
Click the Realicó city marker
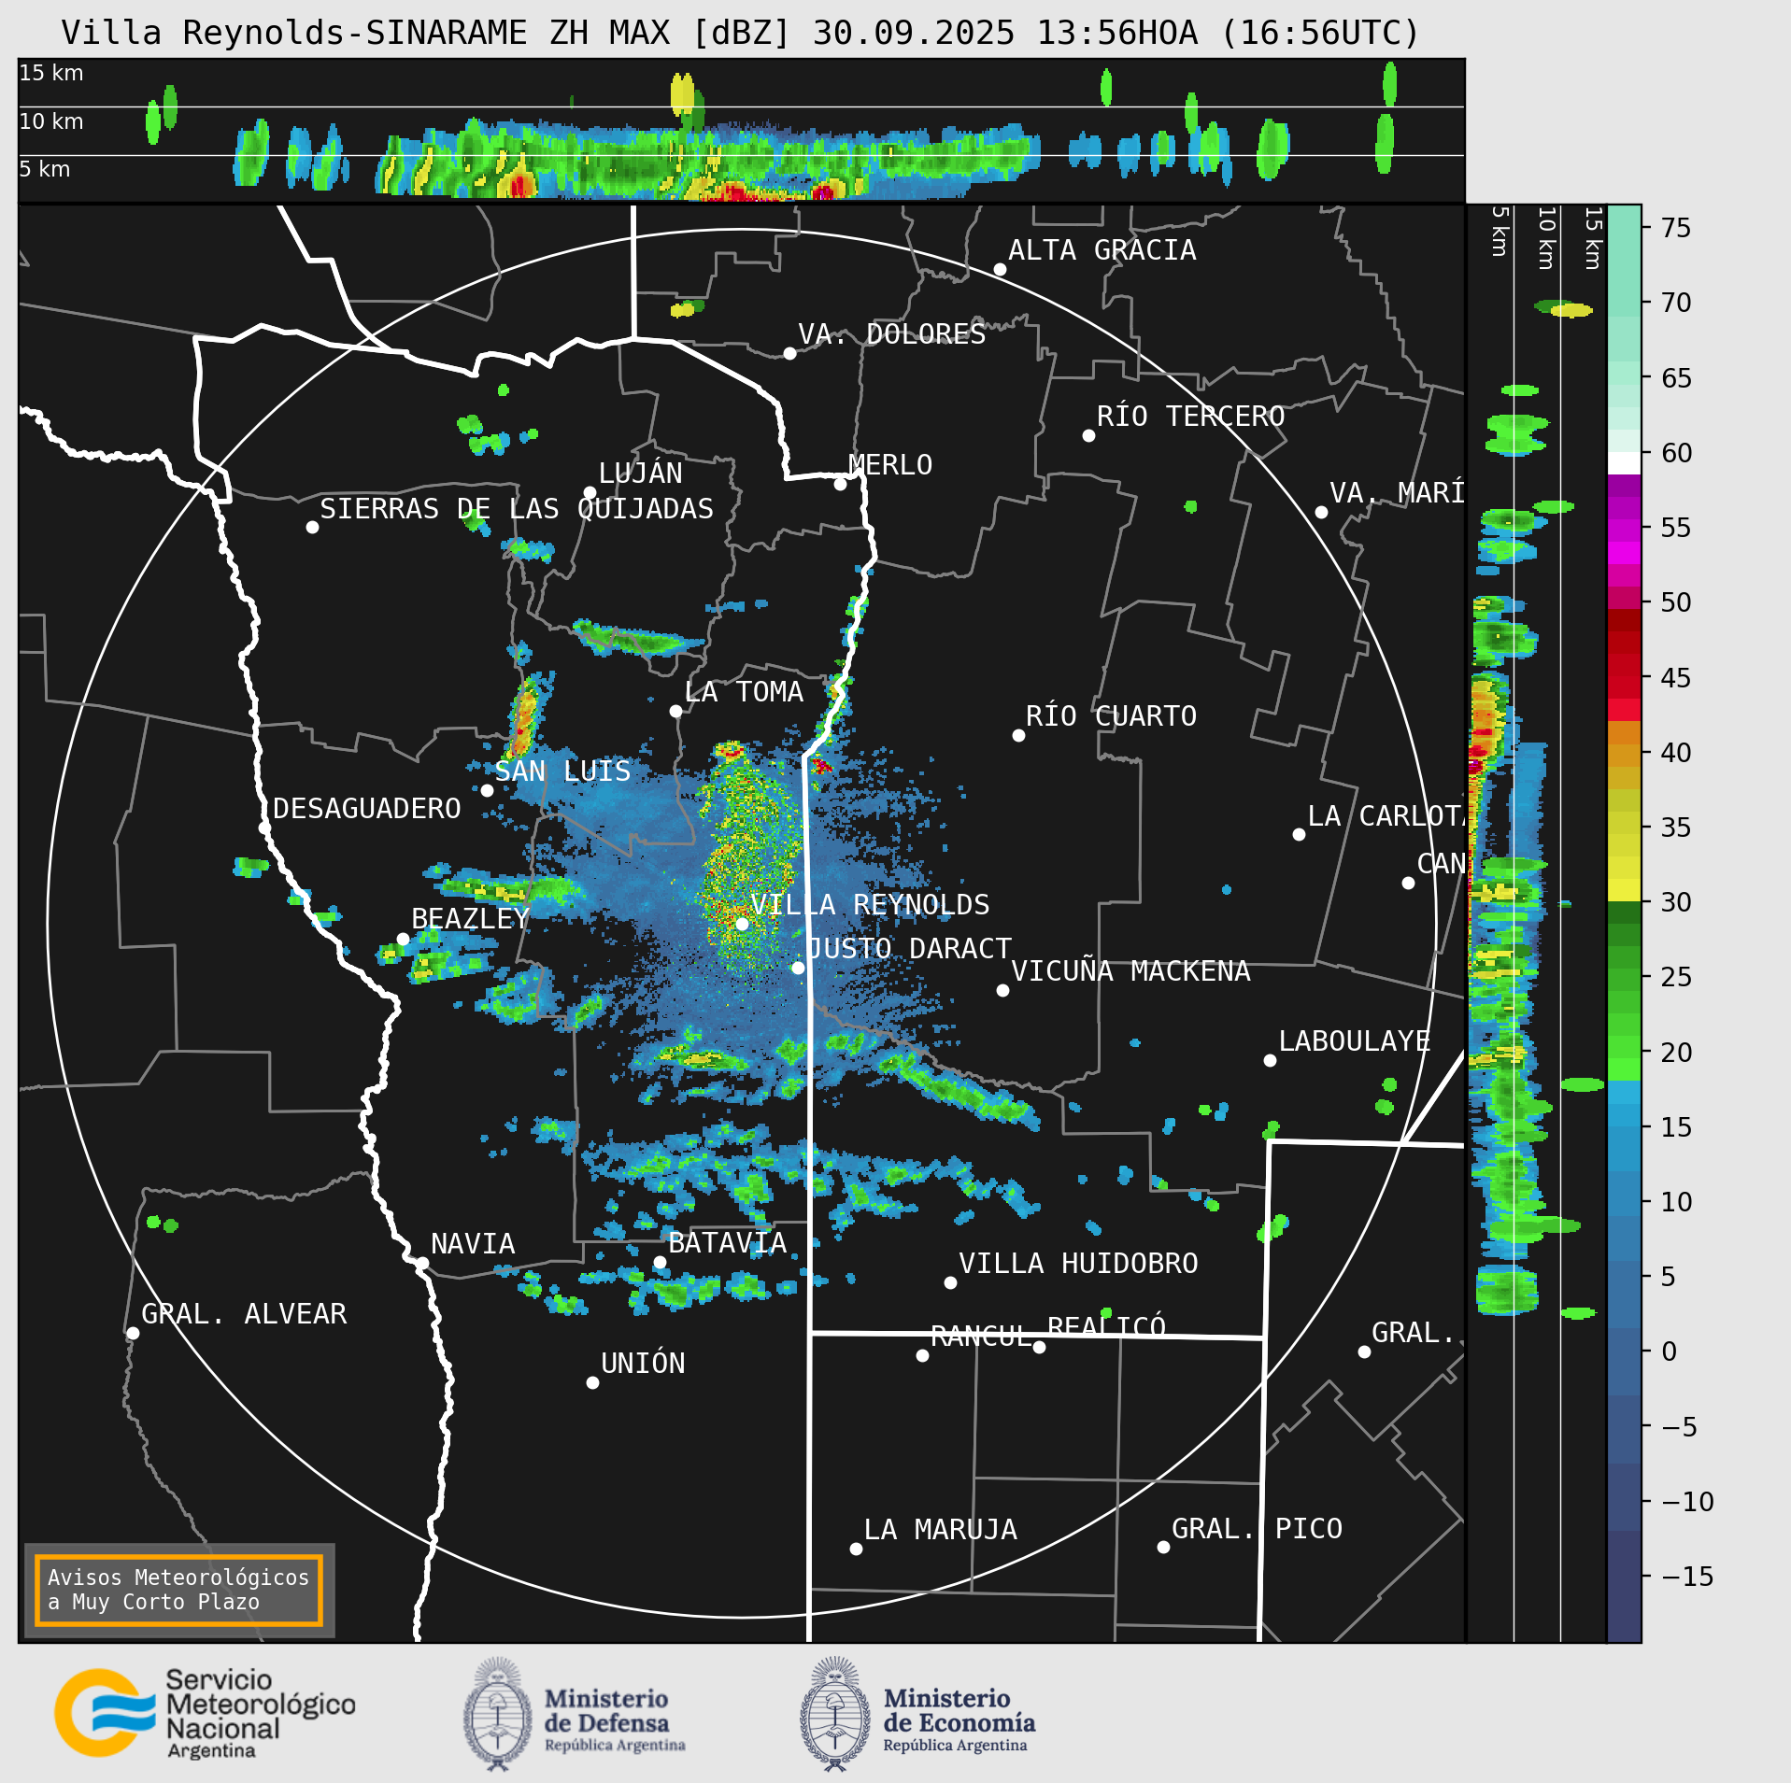(x=1039, y=1347)
